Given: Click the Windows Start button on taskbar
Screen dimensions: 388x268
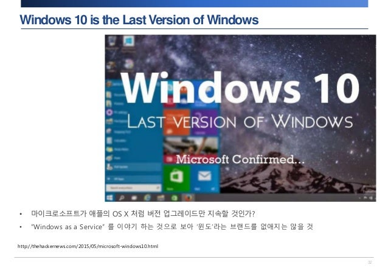Looking at the screenshot, I should click(x=109, y=198).
